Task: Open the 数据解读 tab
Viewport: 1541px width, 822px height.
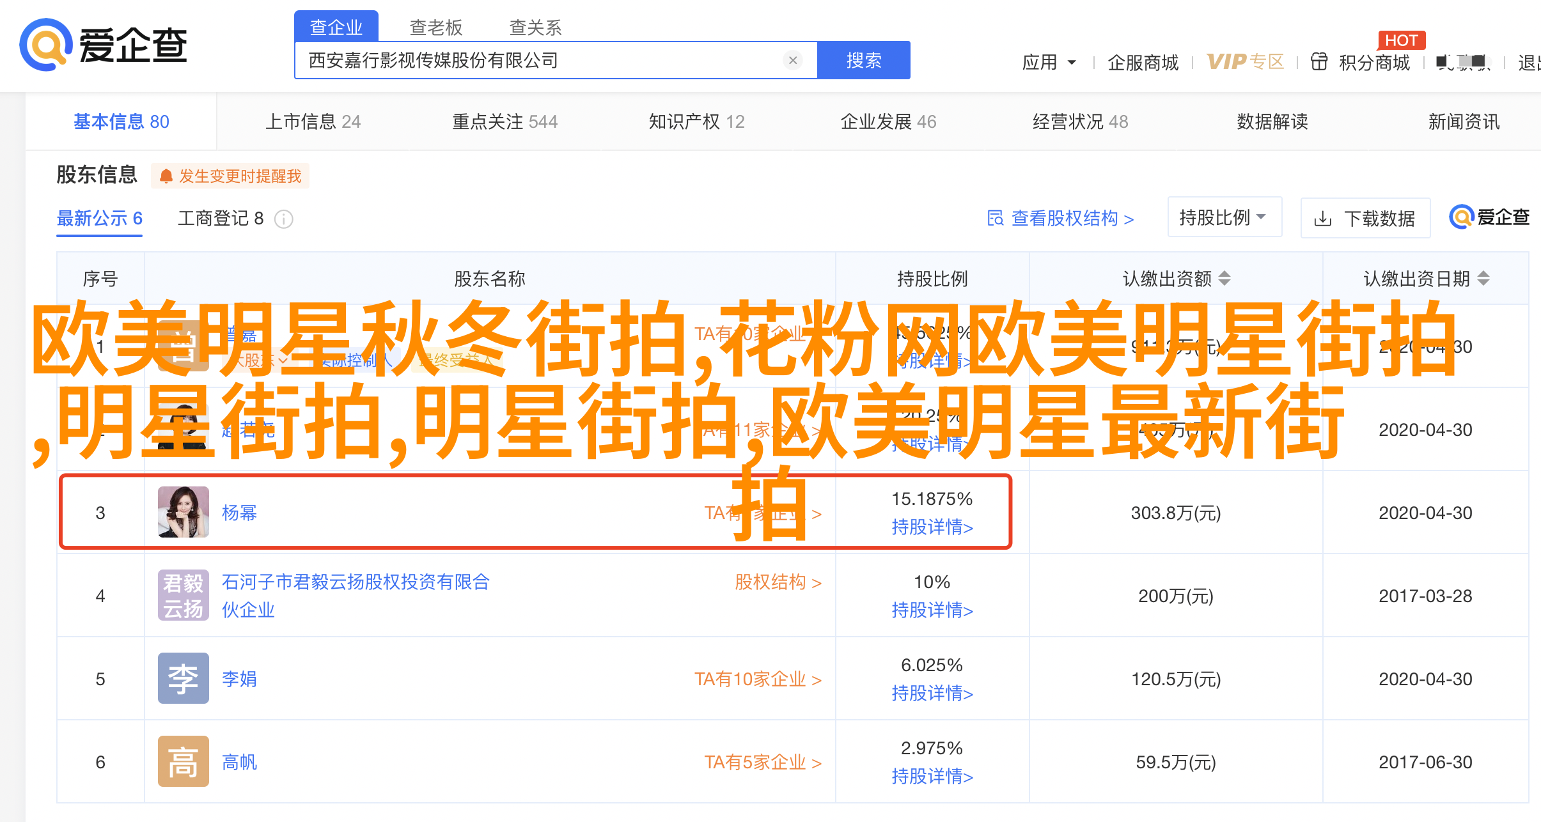Action: coord(1272,121)
